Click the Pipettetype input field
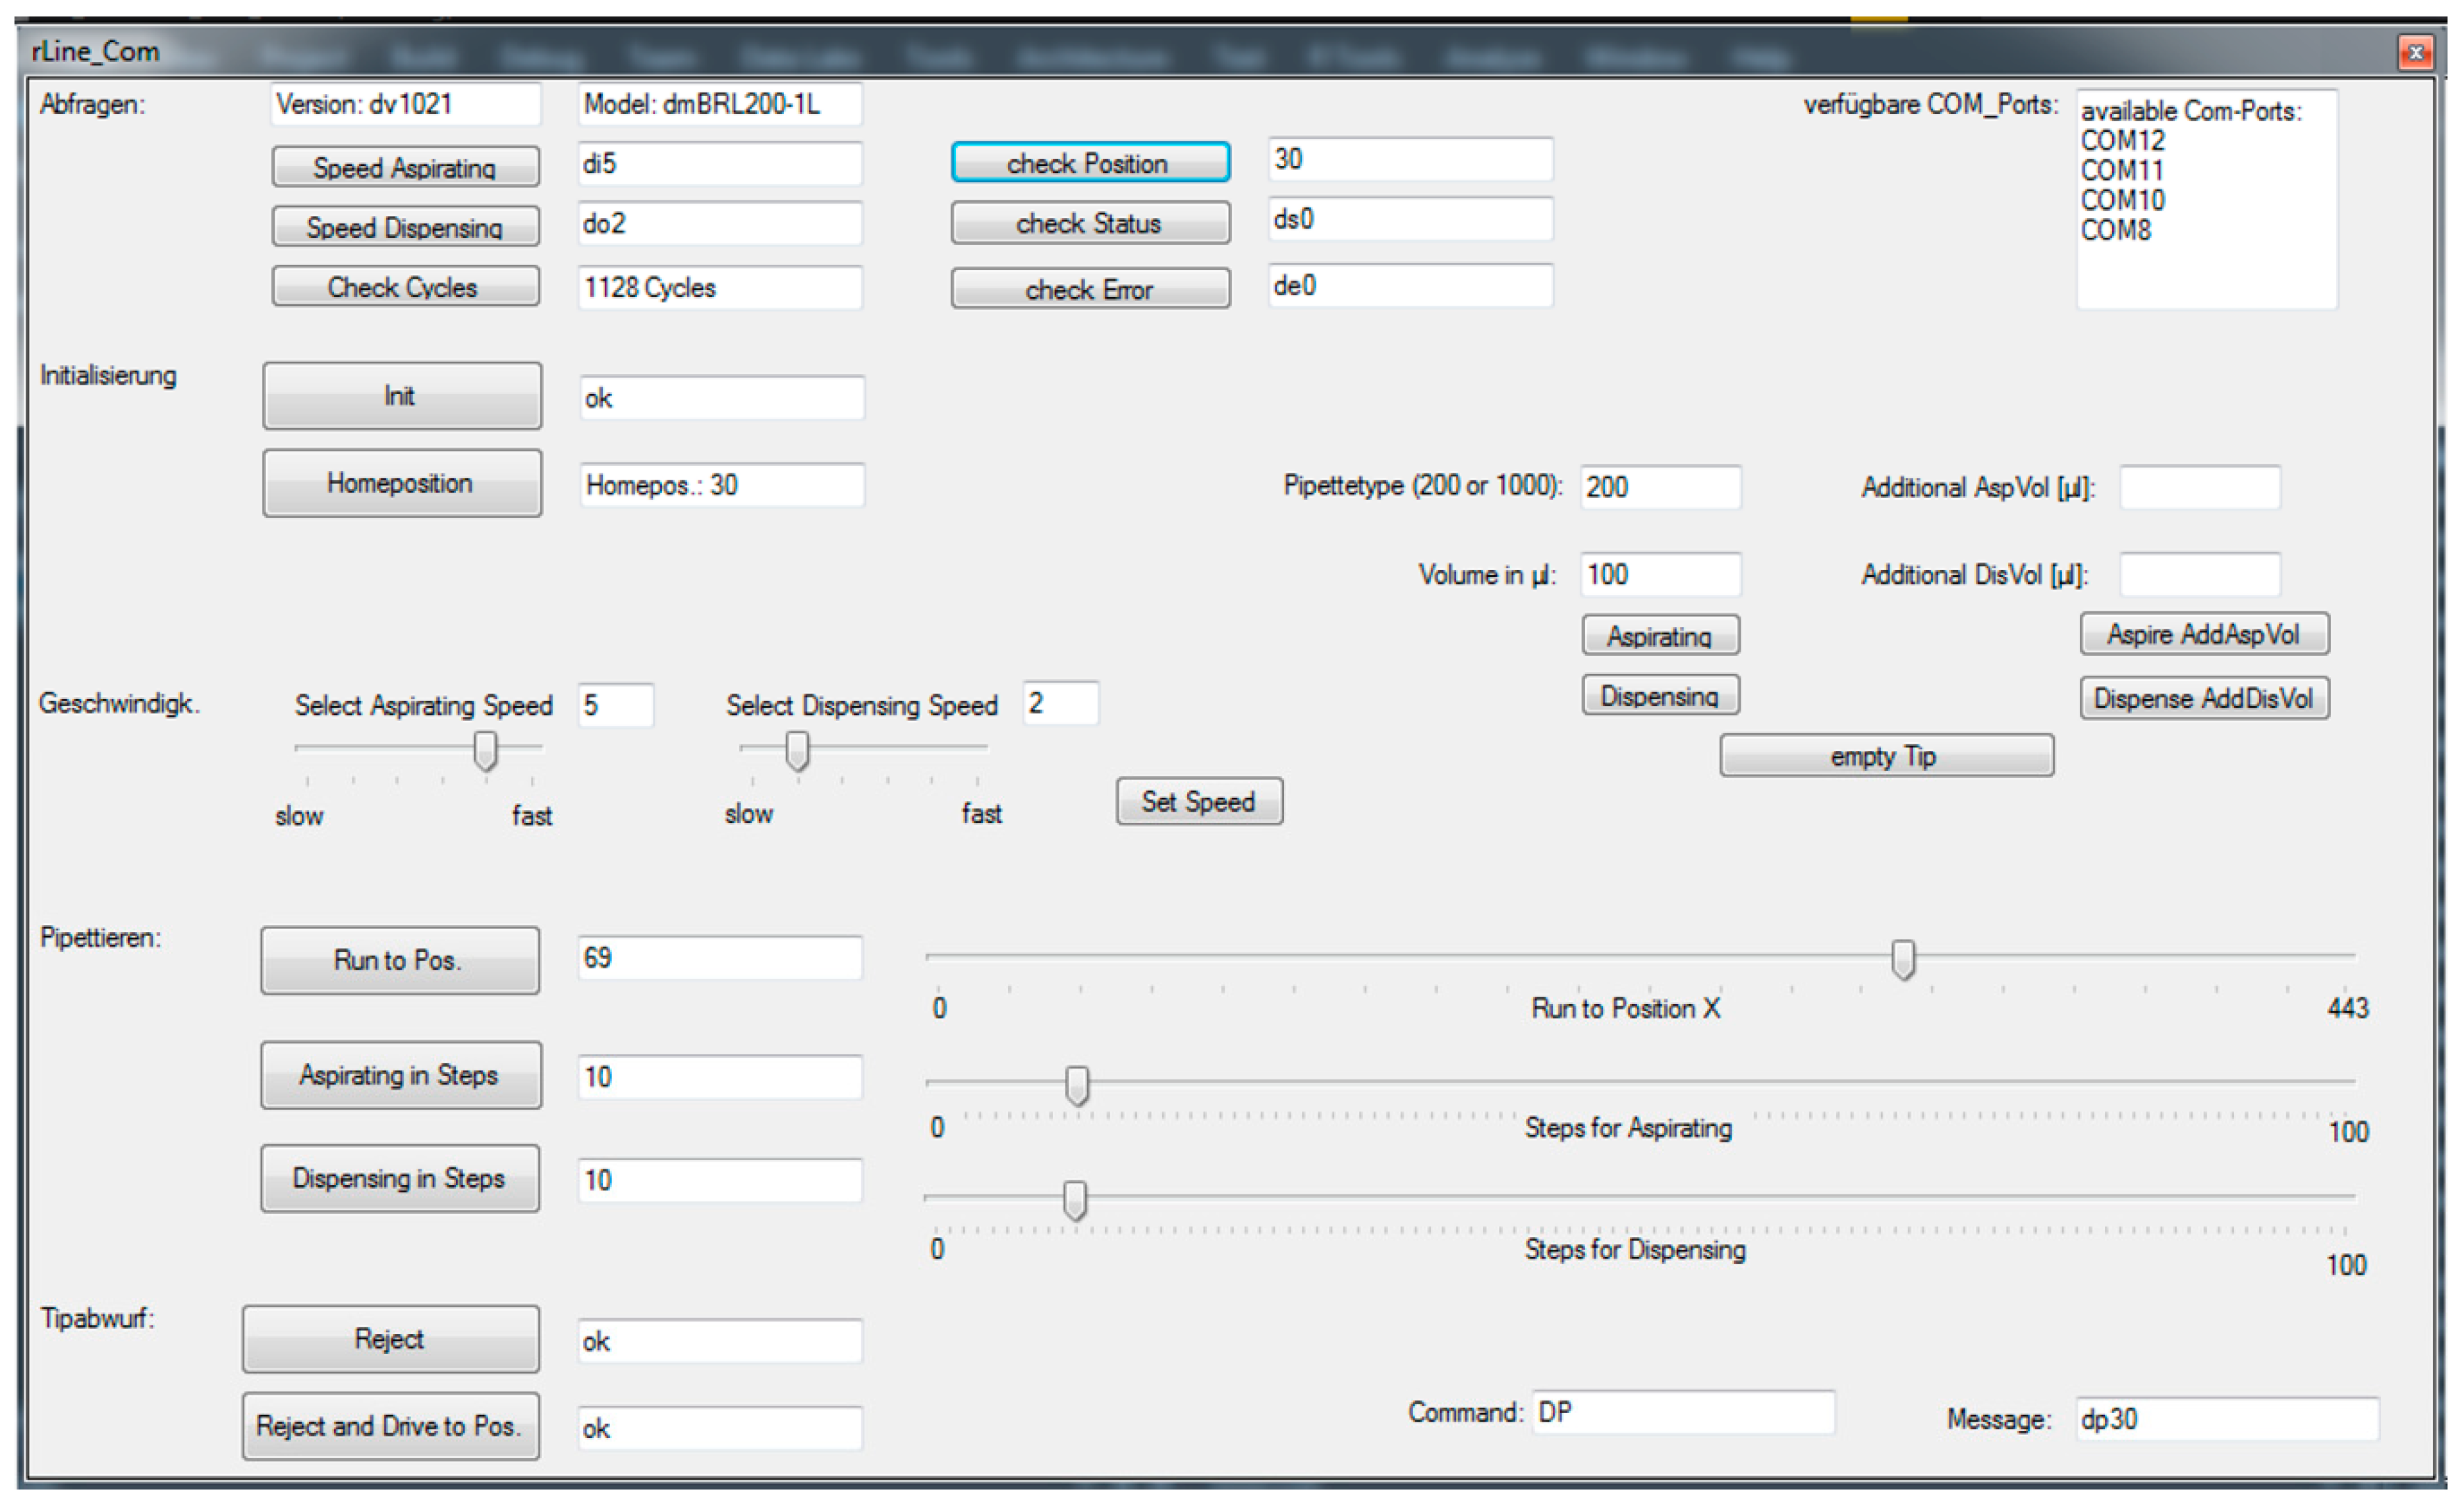2464x1504 pixels. pyautogui.click(x=1660, y=487)
